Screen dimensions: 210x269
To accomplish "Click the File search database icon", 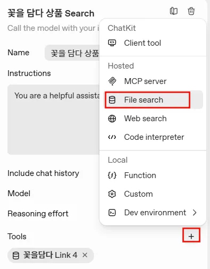I will tap(112, 100).
